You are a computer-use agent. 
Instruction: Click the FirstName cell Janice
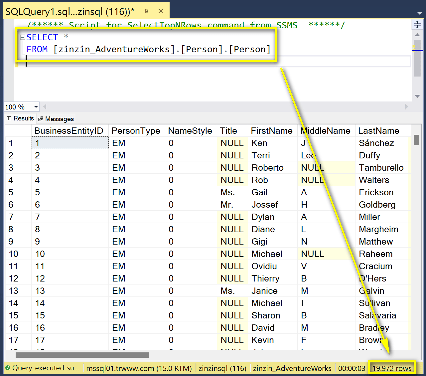click(273, 291)
